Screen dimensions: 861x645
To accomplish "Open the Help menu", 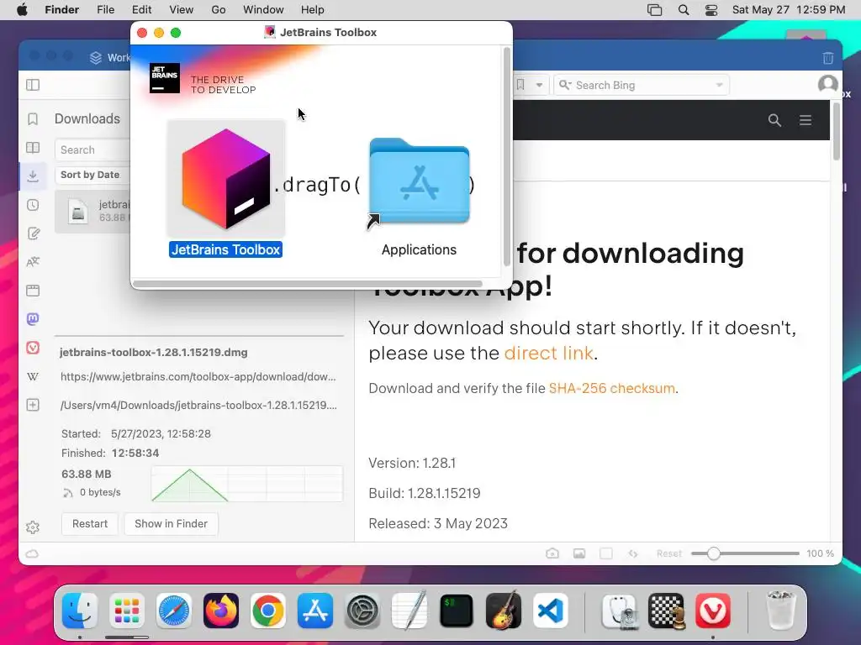I will [313, 10].
